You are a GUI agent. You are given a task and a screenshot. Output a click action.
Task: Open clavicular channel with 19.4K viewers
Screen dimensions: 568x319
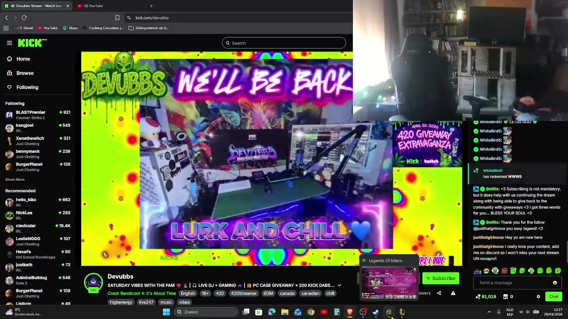tap(38, 228)
